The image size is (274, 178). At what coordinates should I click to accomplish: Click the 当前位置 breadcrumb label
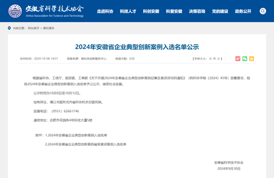[x=19, y=28]
